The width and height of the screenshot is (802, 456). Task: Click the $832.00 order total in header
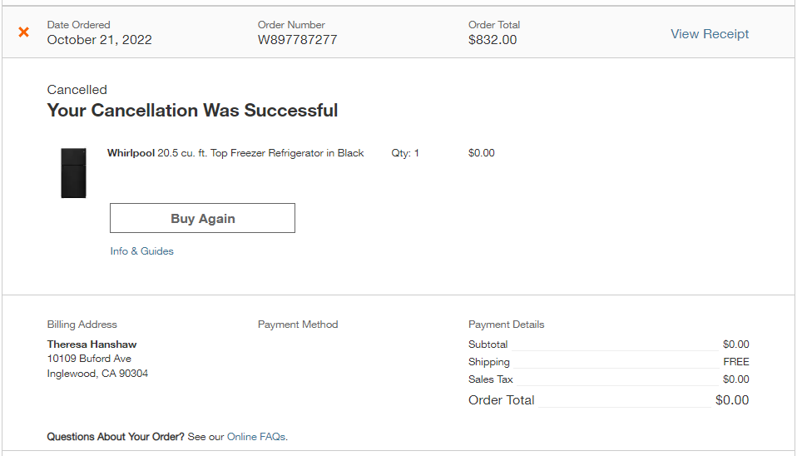click(x=493, y=40)
